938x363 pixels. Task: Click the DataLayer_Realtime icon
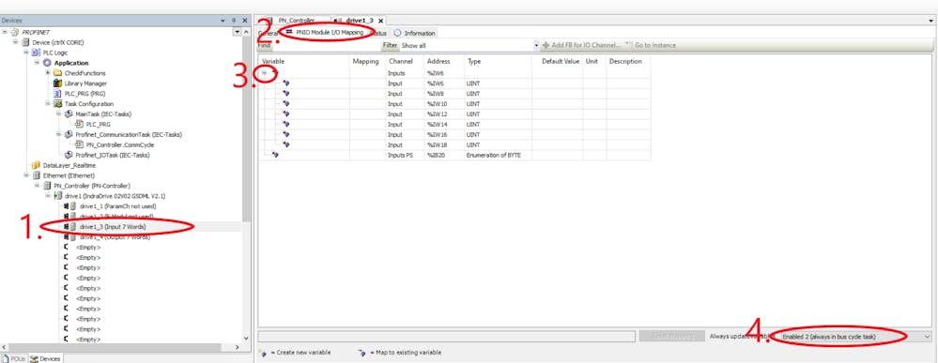[x=37, y=165]
